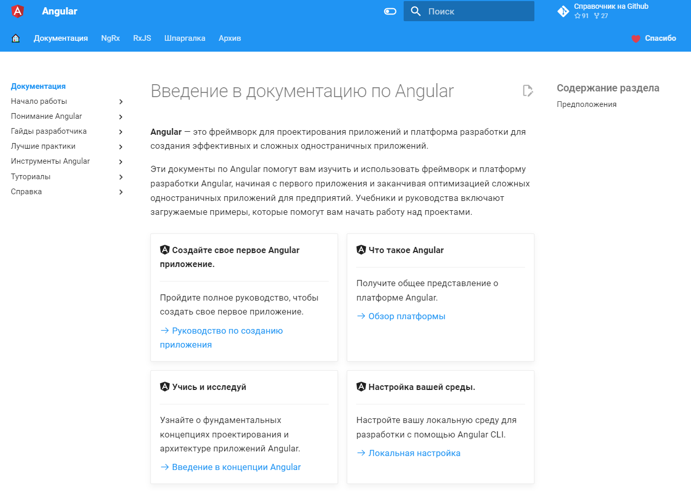Image resolution: width=691 pixels, height=501 pixels.
Task: Click the edit page icon near title
Action: pyautogui.click(x=528, y=91)
